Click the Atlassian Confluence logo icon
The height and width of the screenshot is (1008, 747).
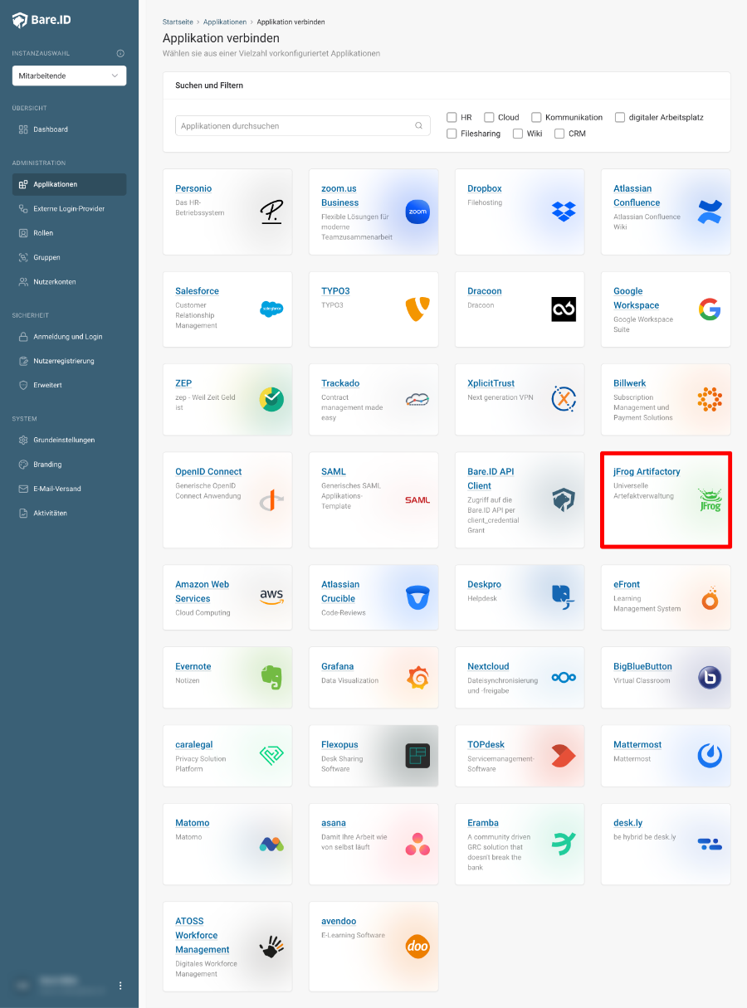(710, 212)
